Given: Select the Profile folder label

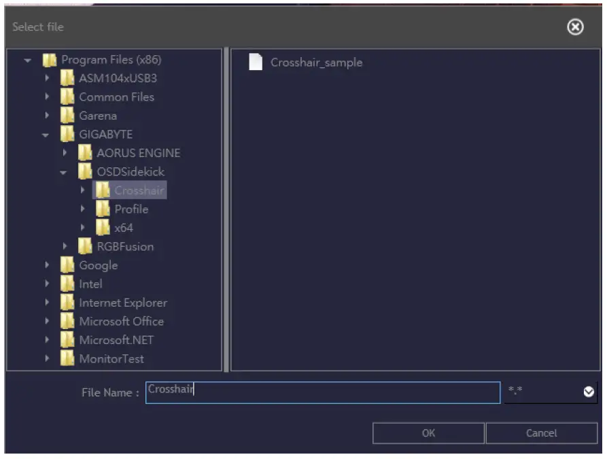Looking at the screenshot, I should tap(132, 209).
